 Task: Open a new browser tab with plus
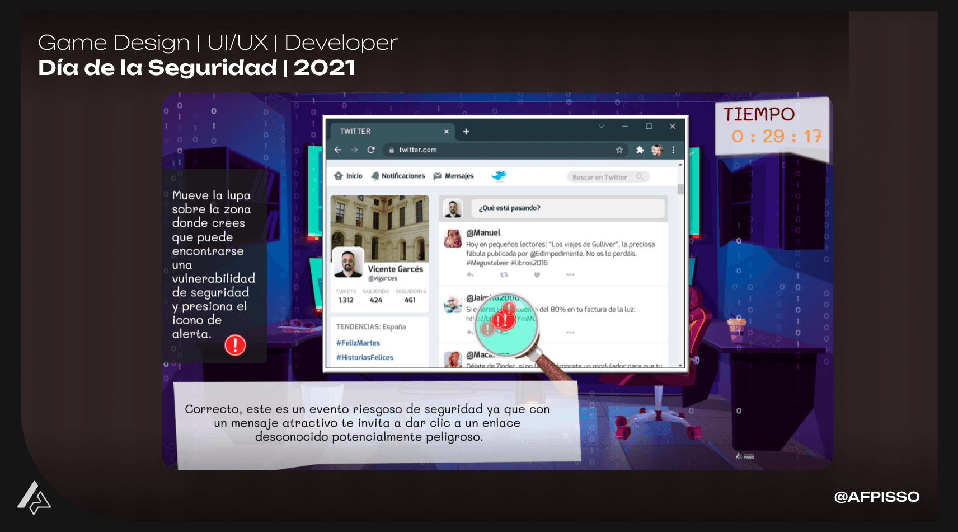pyautogui.click(x=466, y=132)
